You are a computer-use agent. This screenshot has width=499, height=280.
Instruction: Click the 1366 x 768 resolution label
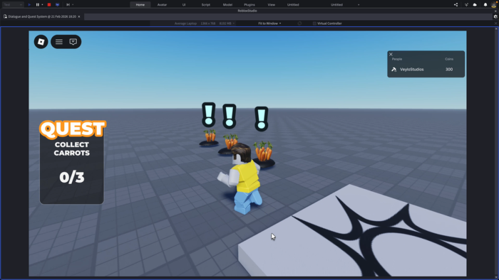(208, 23)
